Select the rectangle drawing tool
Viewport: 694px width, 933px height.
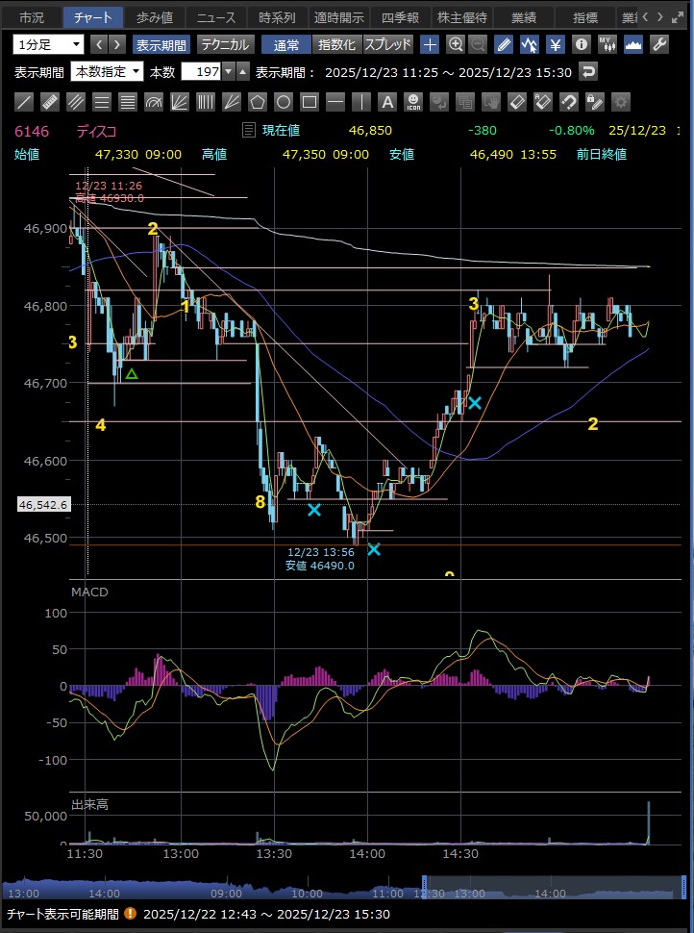pyautogui.click(x=310, y=102)
